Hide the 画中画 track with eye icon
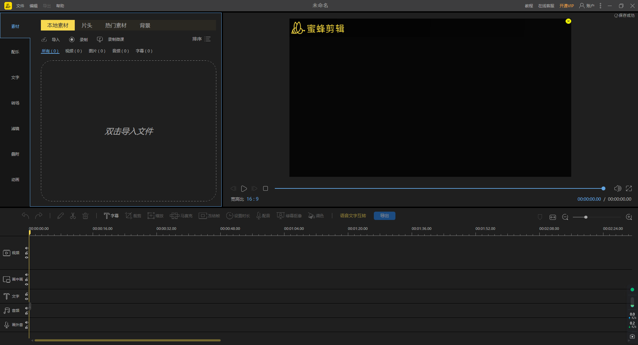Image resolution: width=638 pixels, height=345 pixels. [27, 284]
